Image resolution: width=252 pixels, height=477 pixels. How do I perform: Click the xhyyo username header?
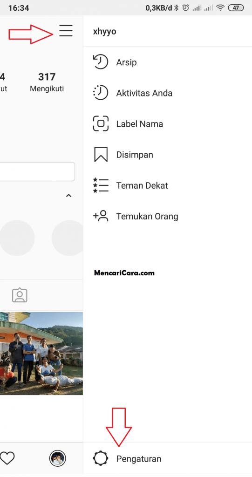(x=104, y=32)
